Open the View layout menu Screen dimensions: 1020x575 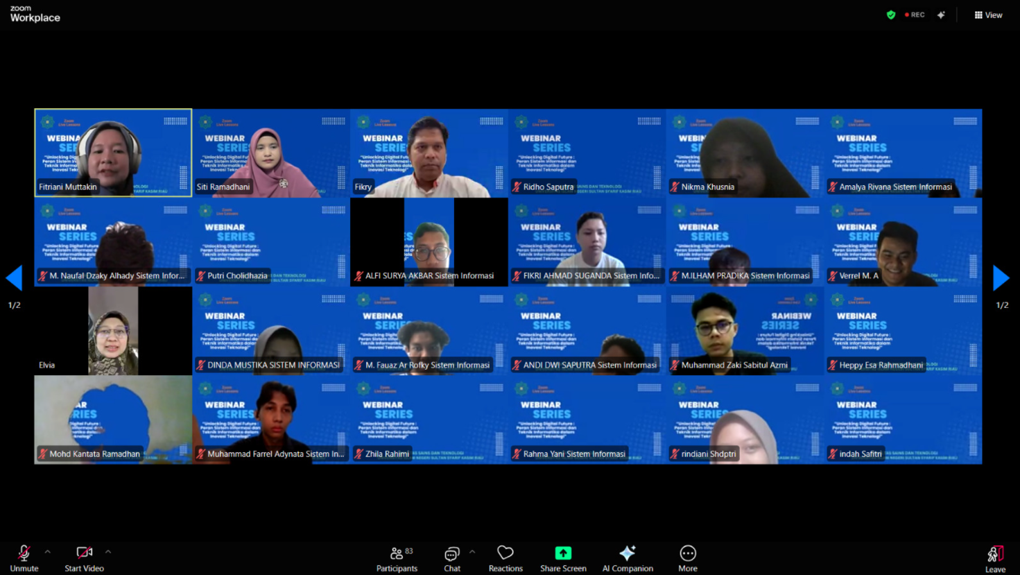click(988, 15)
